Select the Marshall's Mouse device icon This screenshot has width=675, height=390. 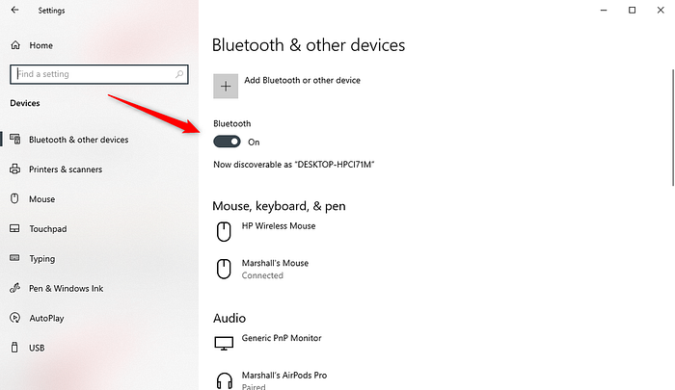(x=224, y=270)
